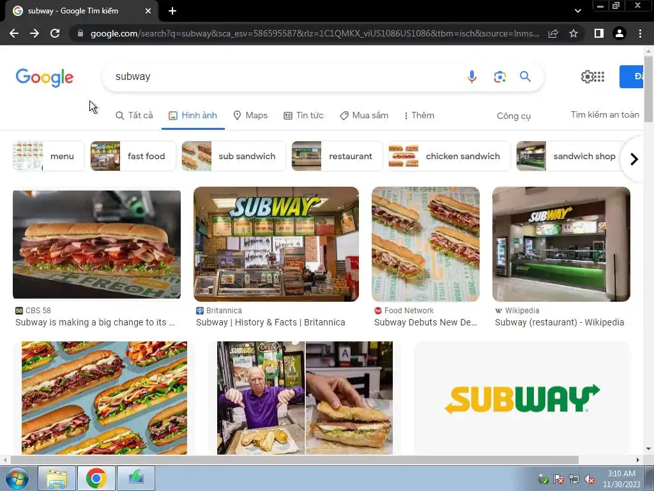Close the subway Google tab
This screenshot has width=654, height=491.
[148, 11]
